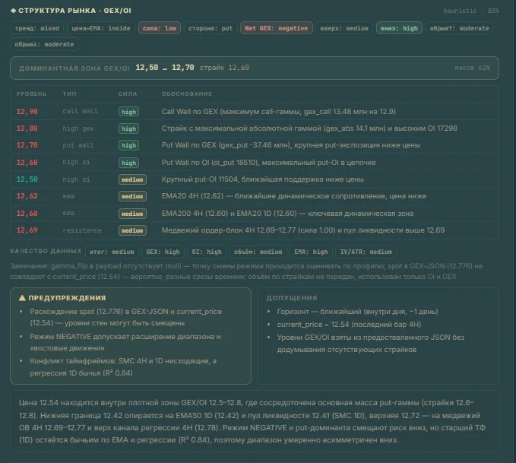This screenshot has width=516, height=463.
Task: Click the diamond icon beside СТРУКТУРА РЫНКА
Action: pos(13,11)
